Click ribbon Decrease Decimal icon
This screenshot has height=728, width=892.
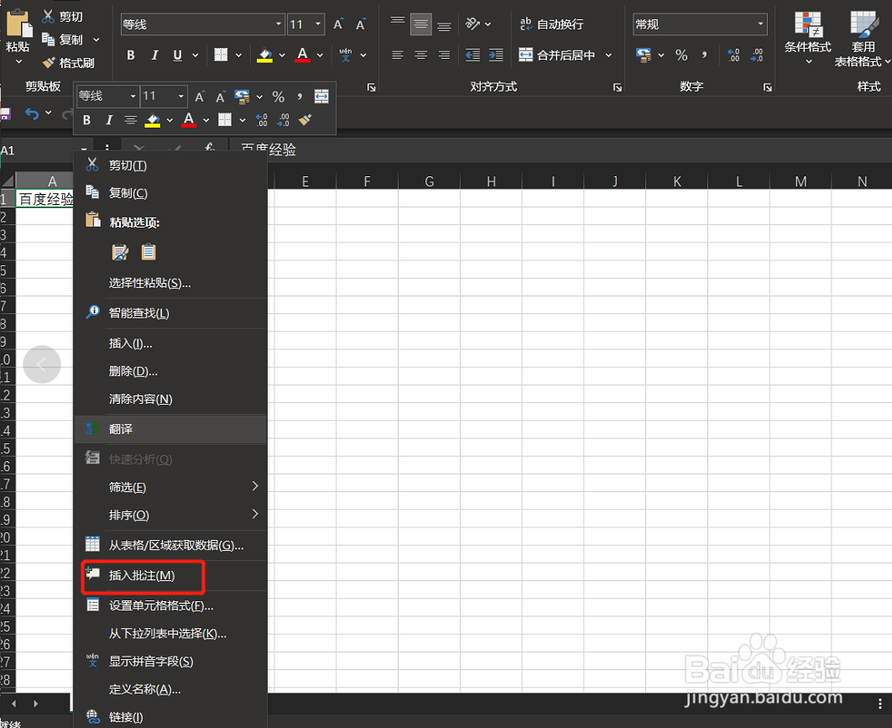coord(757,55)
